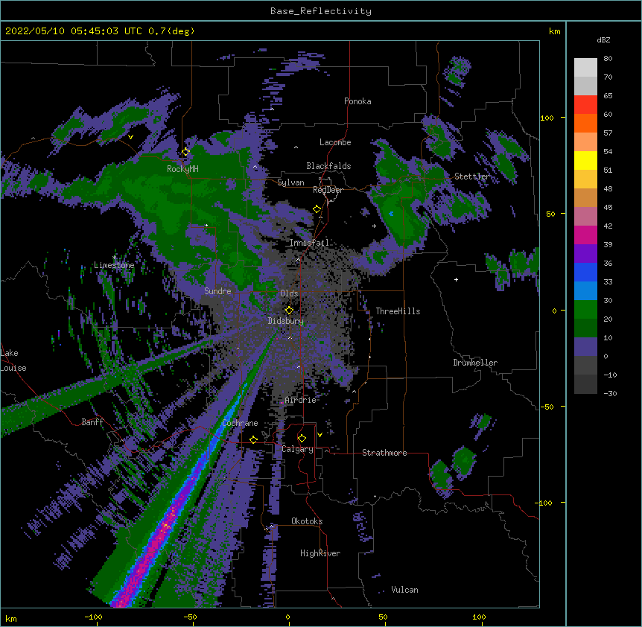Click the Drumheller label
Screen dimensions: 642x627
[x=475, y=363]
